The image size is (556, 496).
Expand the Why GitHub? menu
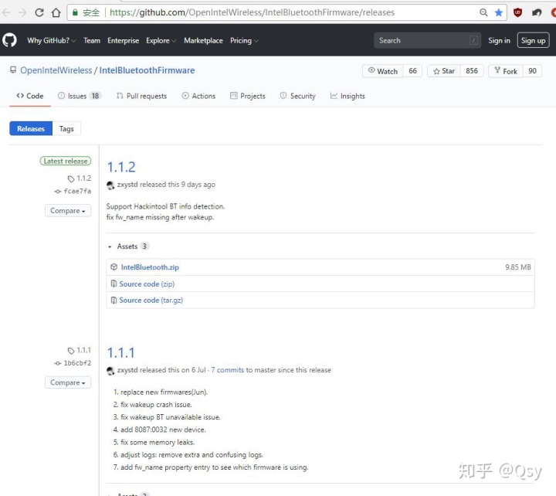coord(52,40)
